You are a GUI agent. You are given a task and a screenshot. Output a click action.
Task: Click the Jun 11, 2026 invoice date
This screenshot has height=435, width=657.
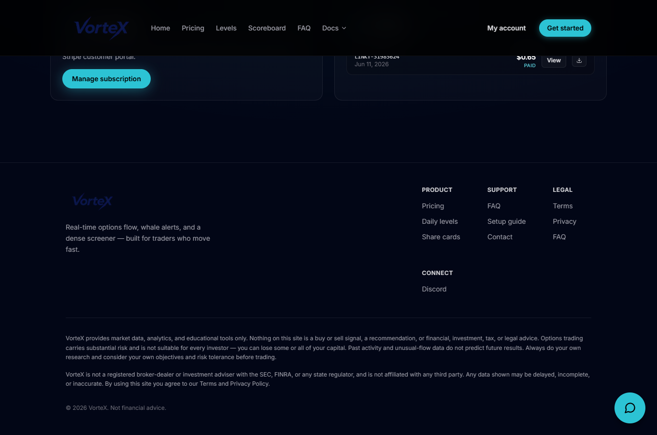point(371,64)
